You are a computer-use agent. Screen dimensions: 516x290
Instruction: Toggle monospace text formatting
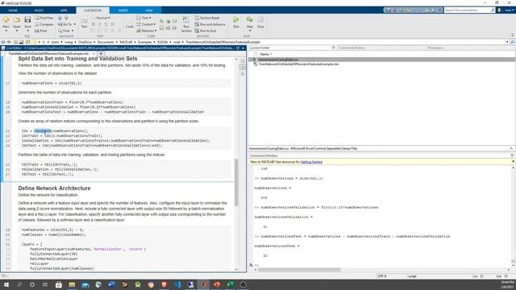113,24
